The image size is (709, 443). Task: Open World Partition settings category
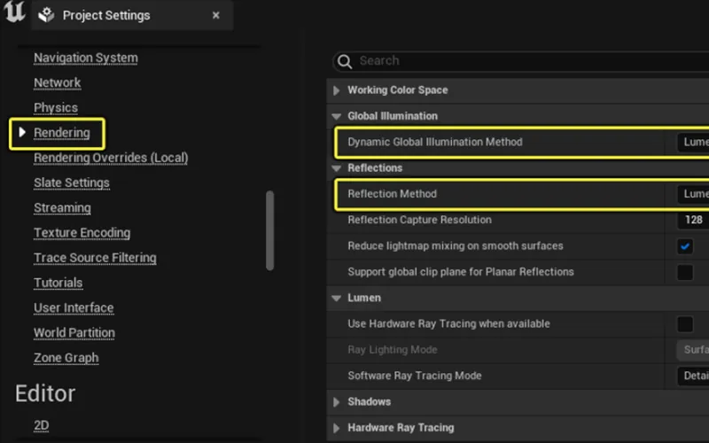pos(74,333)
